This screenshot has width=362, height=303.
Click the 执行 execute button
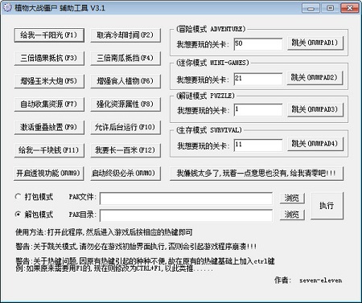[x=327, y=206]
